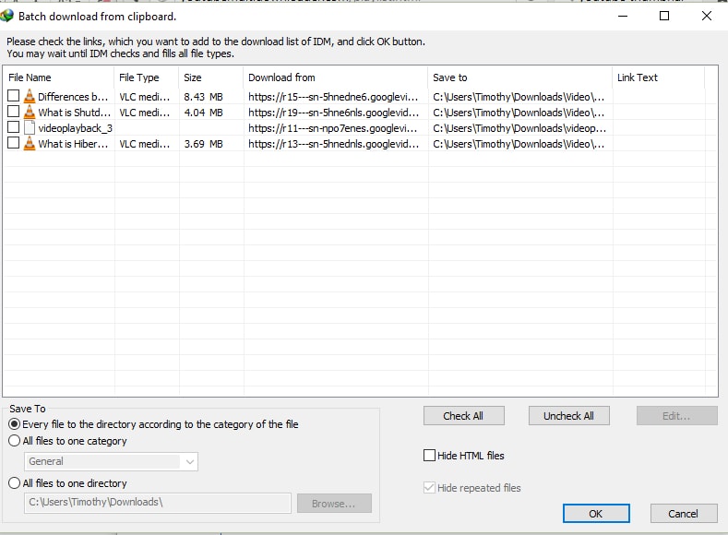Click VLC medi... type in What is Hiber... row
This screenshot has height=535, width=728.
[144, 144]
